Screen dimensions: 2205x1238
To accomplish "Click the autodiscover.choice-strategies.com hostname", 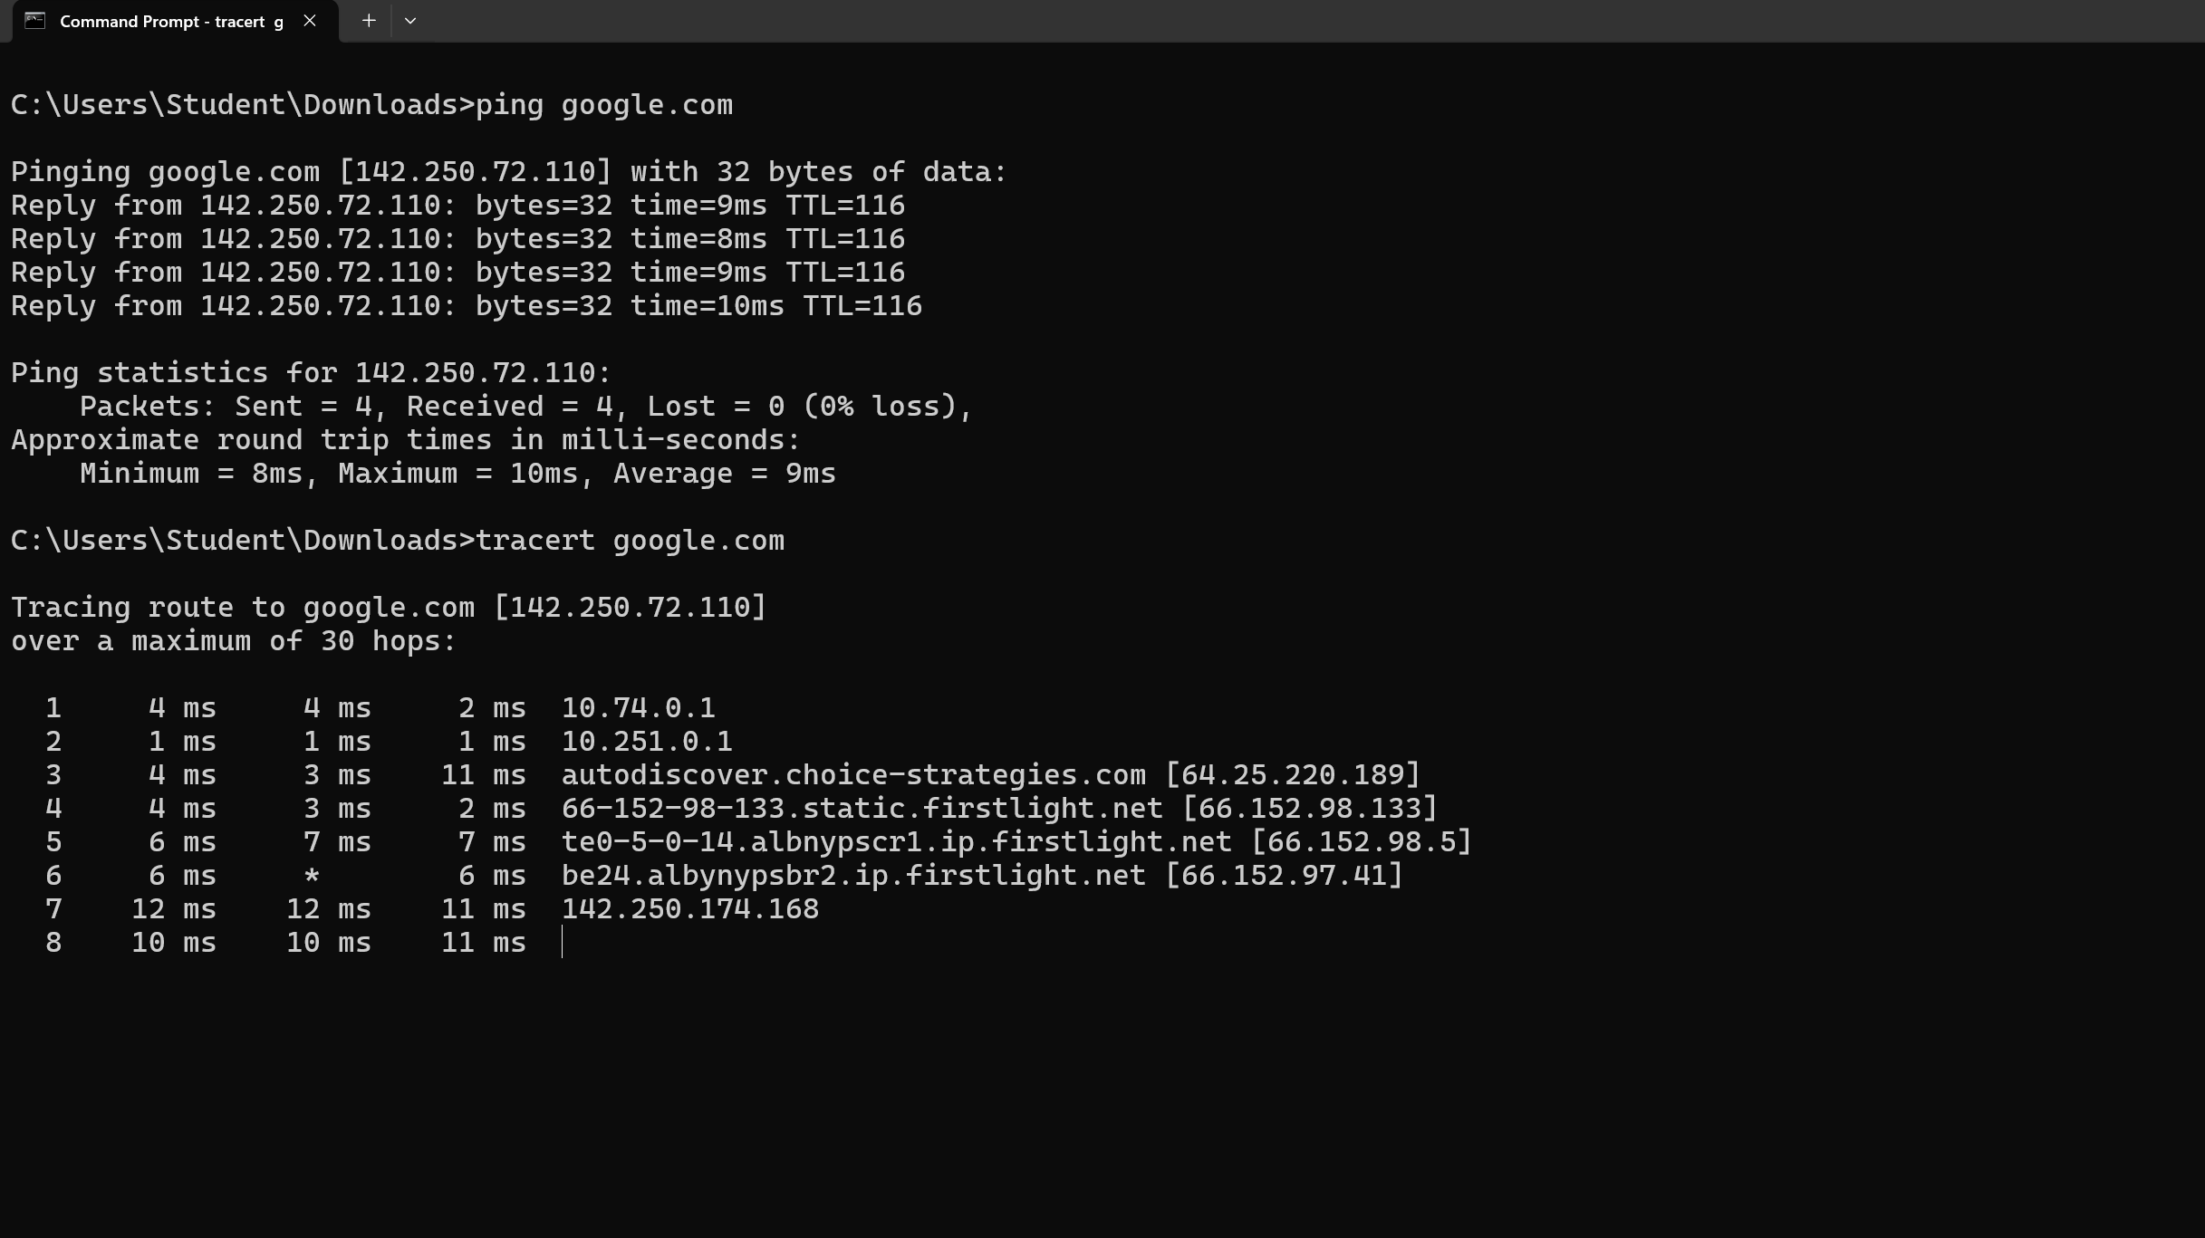I will coord(853,775).
